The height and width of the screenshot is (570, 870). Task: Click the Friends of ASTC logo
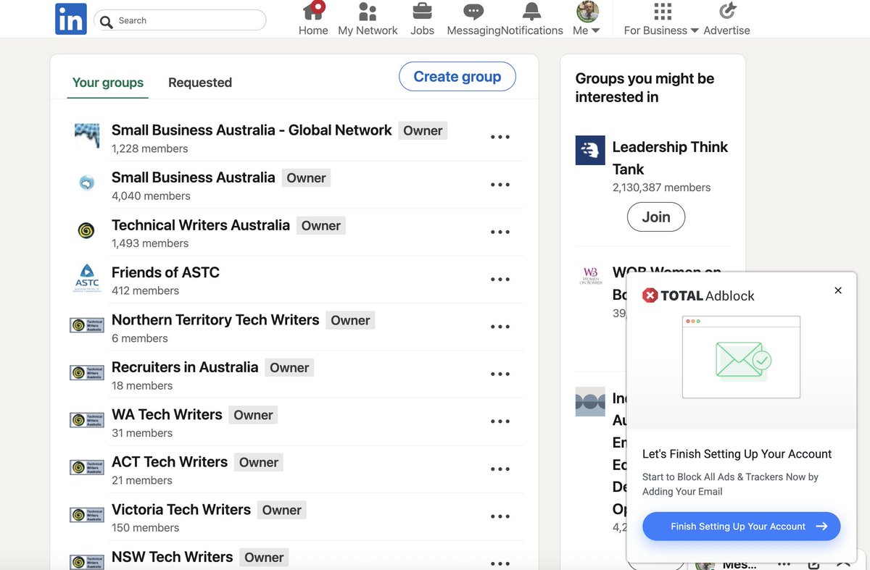click(x=87, y=279)
